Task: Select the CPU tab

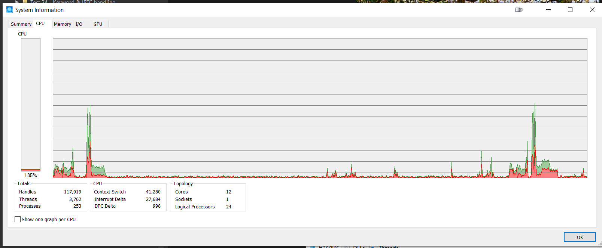Action: click(x=40, y=24)
